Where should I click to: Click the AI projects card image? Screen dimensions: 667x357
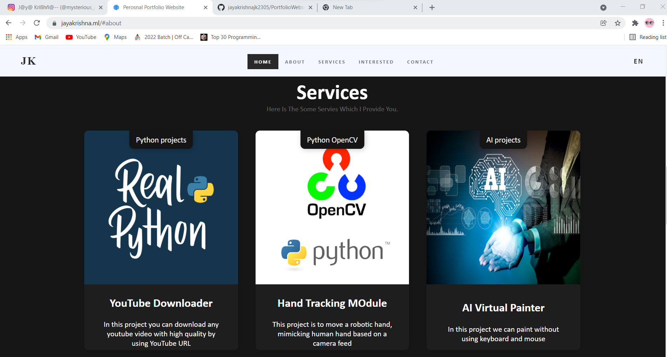pos(503,207)
